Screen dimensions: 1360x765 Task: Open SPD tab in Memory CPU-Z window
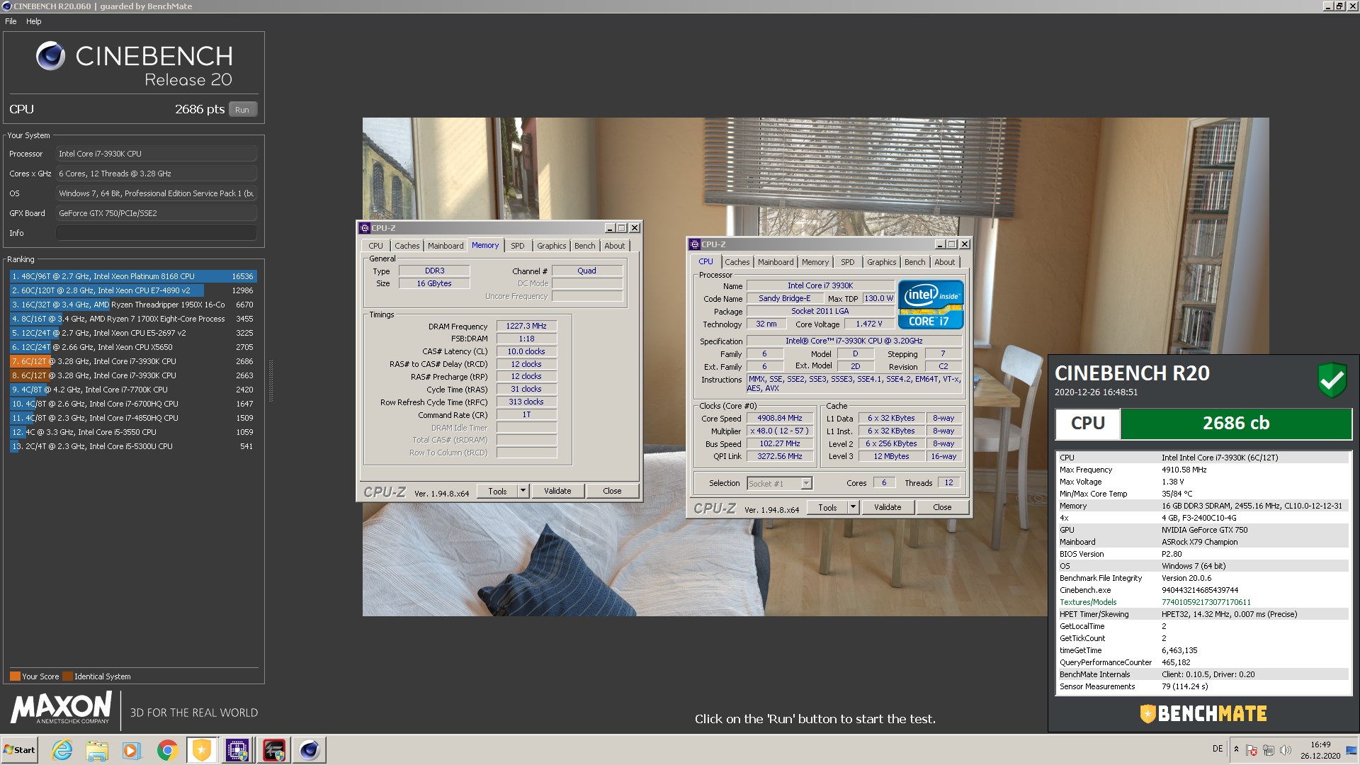point(518,246)
